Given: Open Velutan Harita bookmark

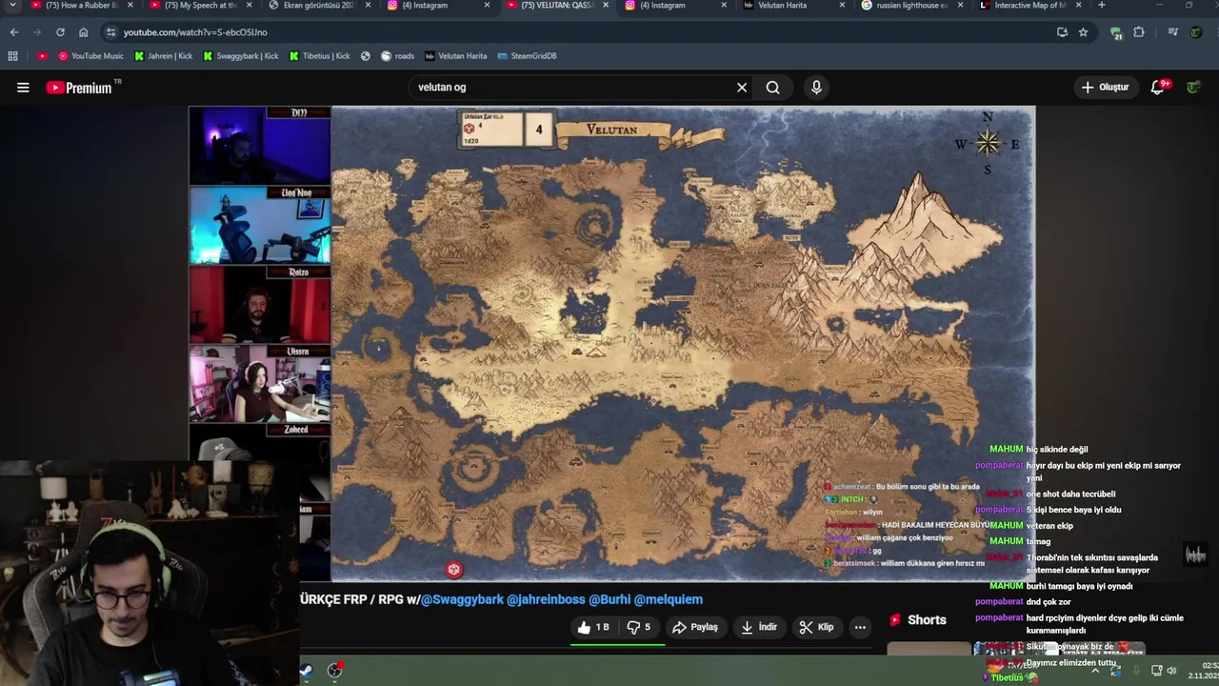Looking at the screenshot, I should click(x=456, y=56).
